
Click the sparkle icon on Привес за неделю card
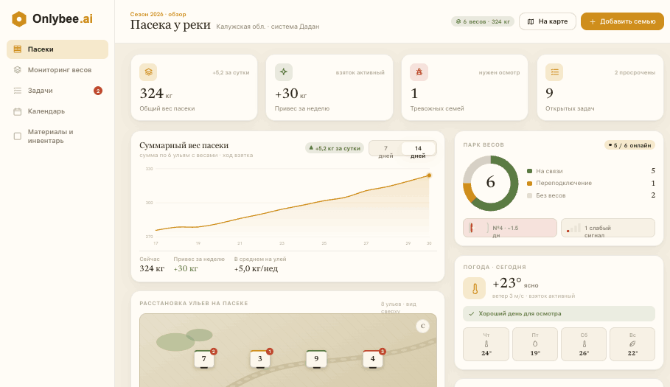[284, 72]
